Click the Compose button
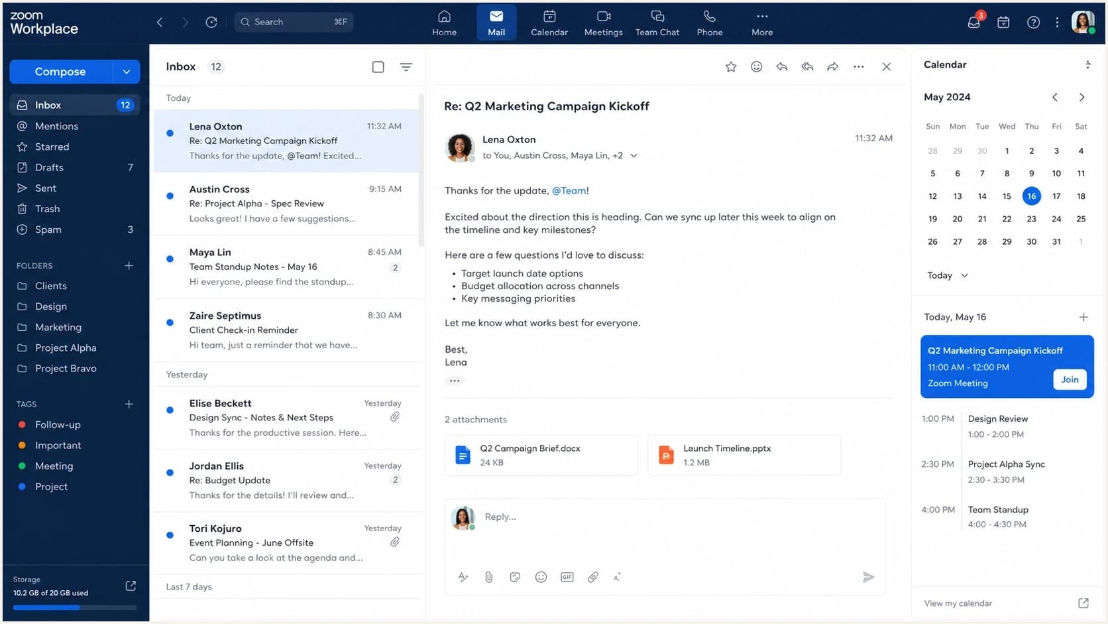Image resolution: width=1108 pixels, height=624 pixels. coord(60,72)
